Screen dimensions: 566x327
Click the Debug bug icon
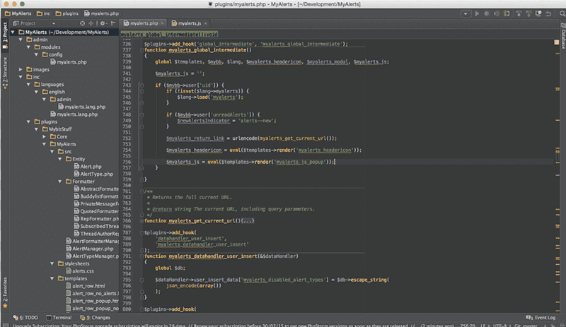(x=487, y=13)
